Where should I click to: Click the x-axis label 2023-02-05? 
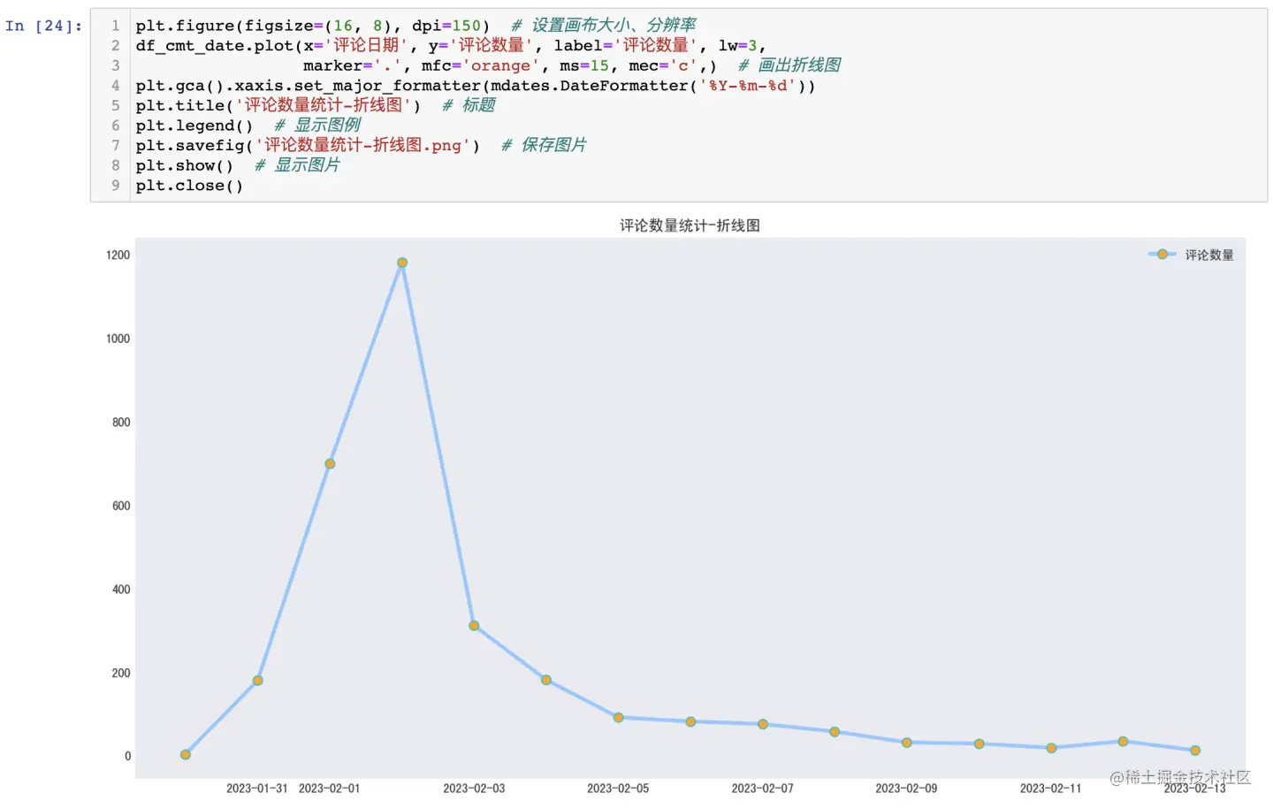click(x=618, y=789)
